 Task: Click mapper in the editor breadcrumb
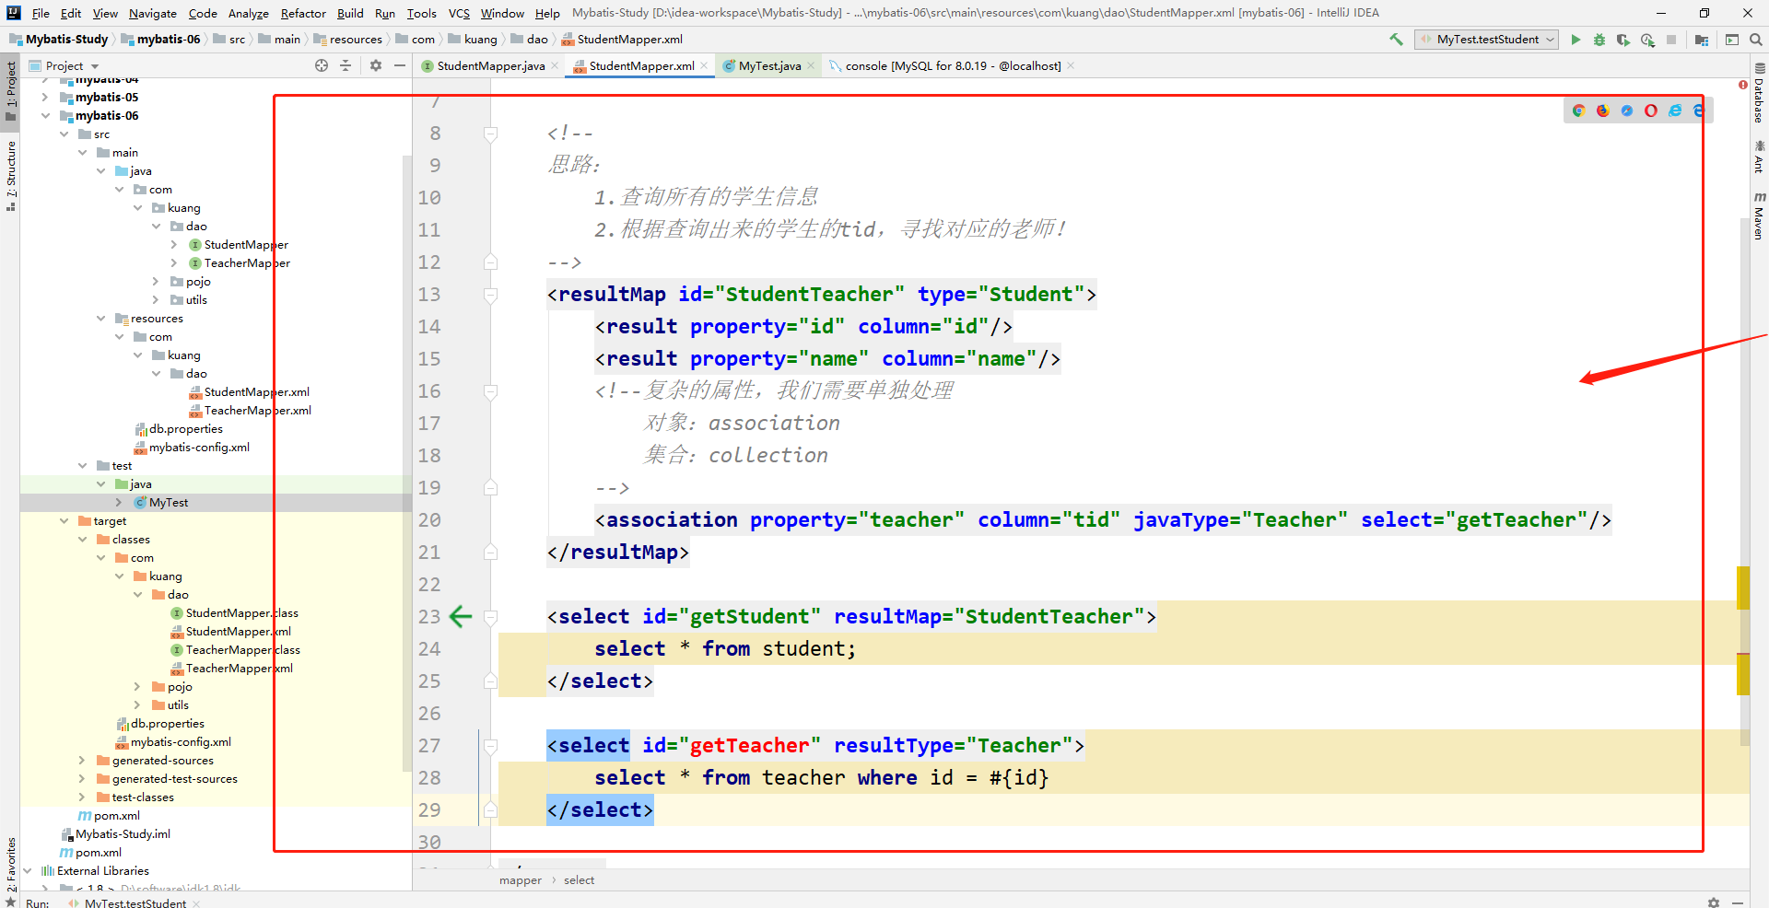point(521,880)
